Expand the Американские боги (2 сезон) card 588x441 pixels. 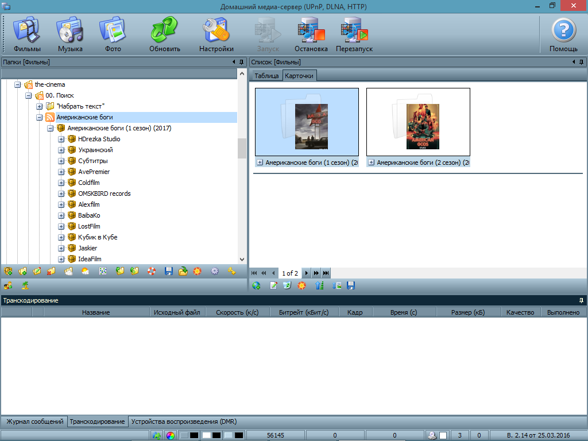tap(371, 163)
